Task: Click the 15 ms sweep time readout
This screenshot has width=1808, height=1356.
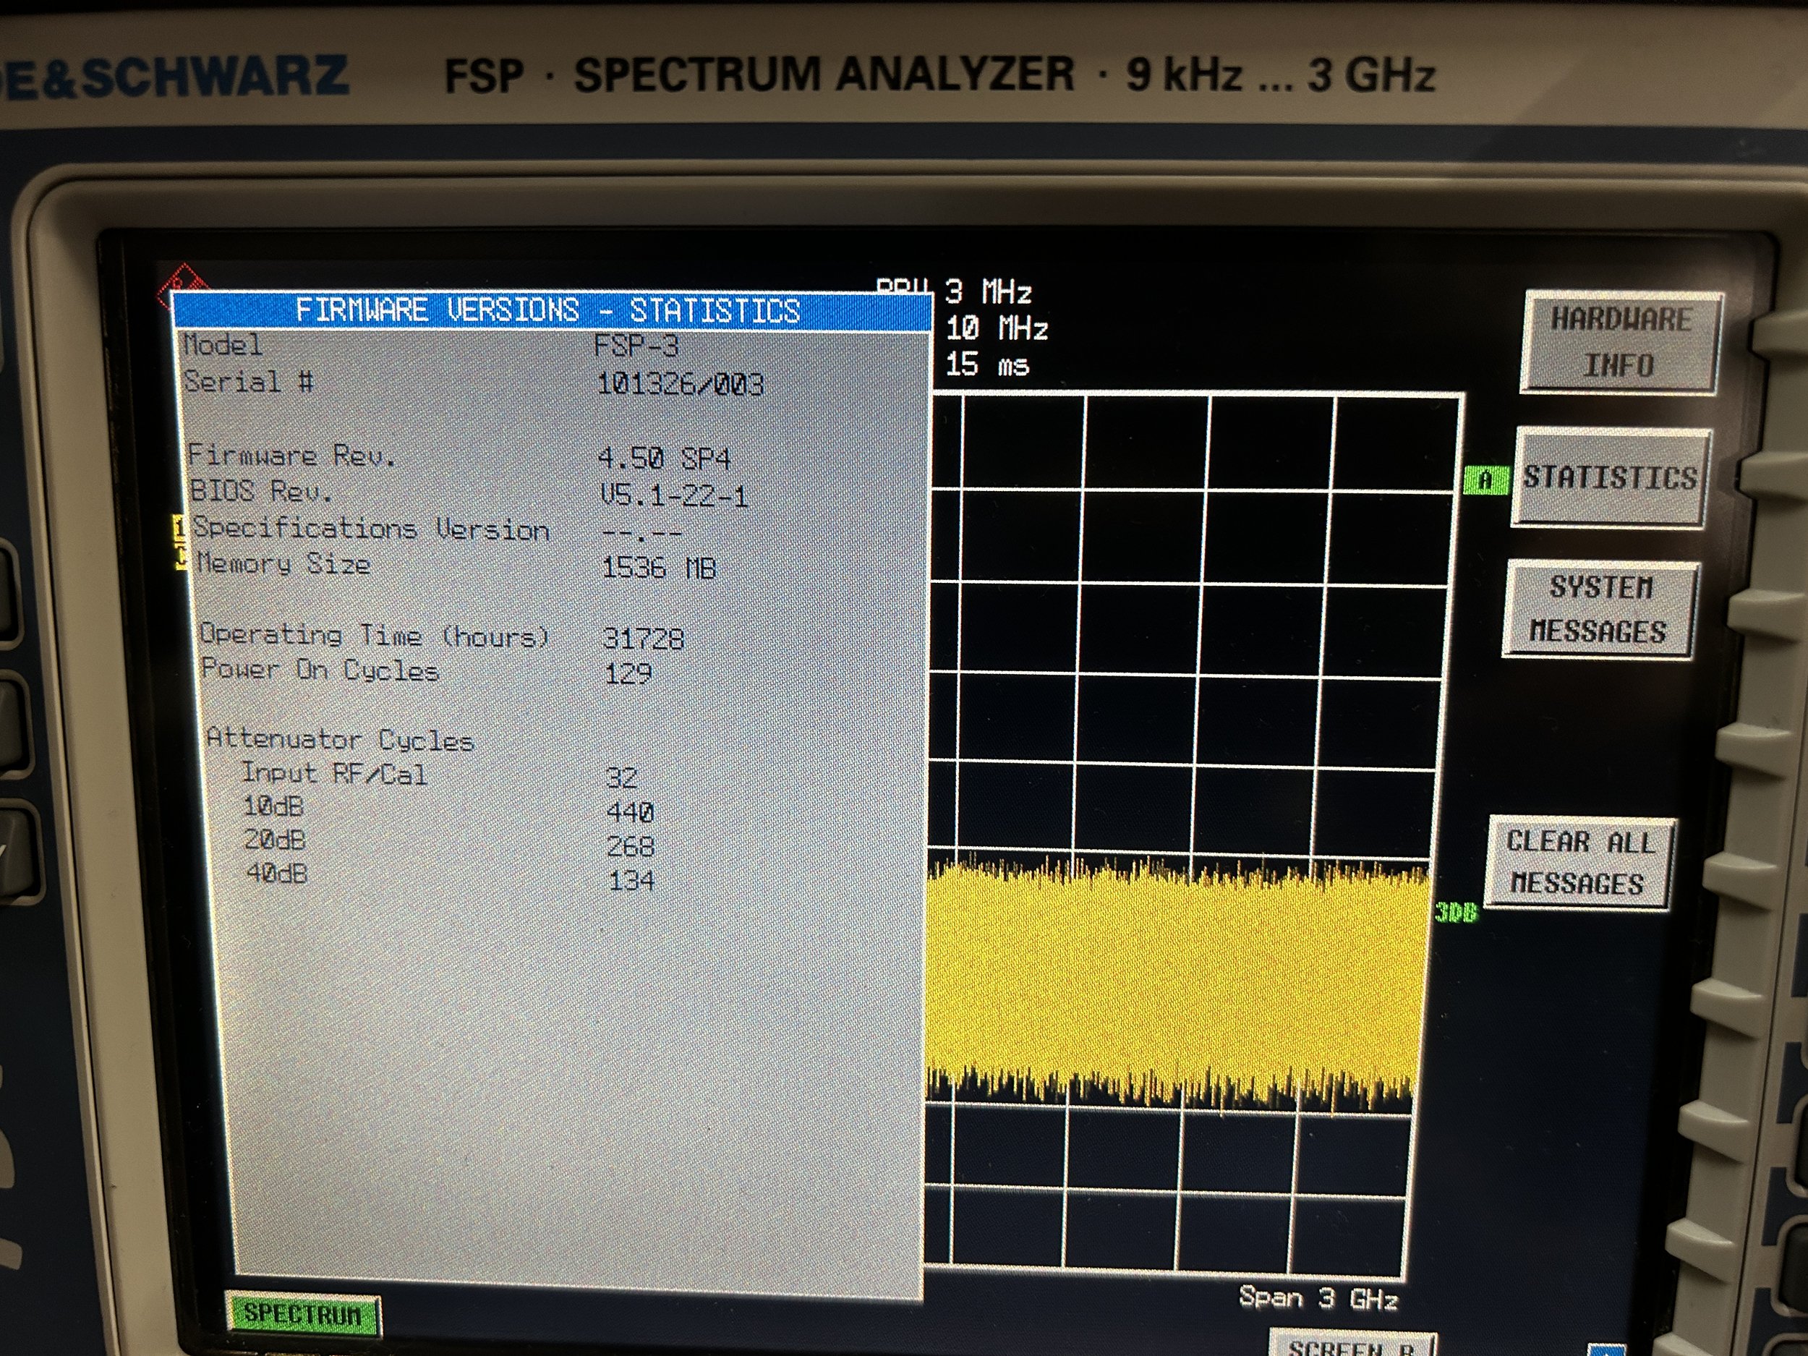Action: pos(987,364)
